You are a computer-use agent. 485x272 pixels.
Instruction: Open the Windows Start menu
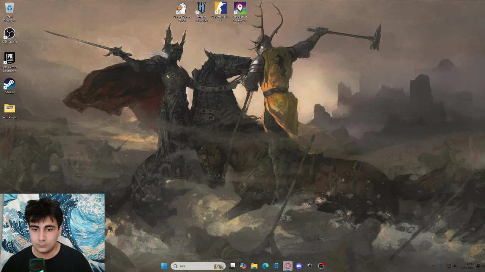tap(164, 266)
